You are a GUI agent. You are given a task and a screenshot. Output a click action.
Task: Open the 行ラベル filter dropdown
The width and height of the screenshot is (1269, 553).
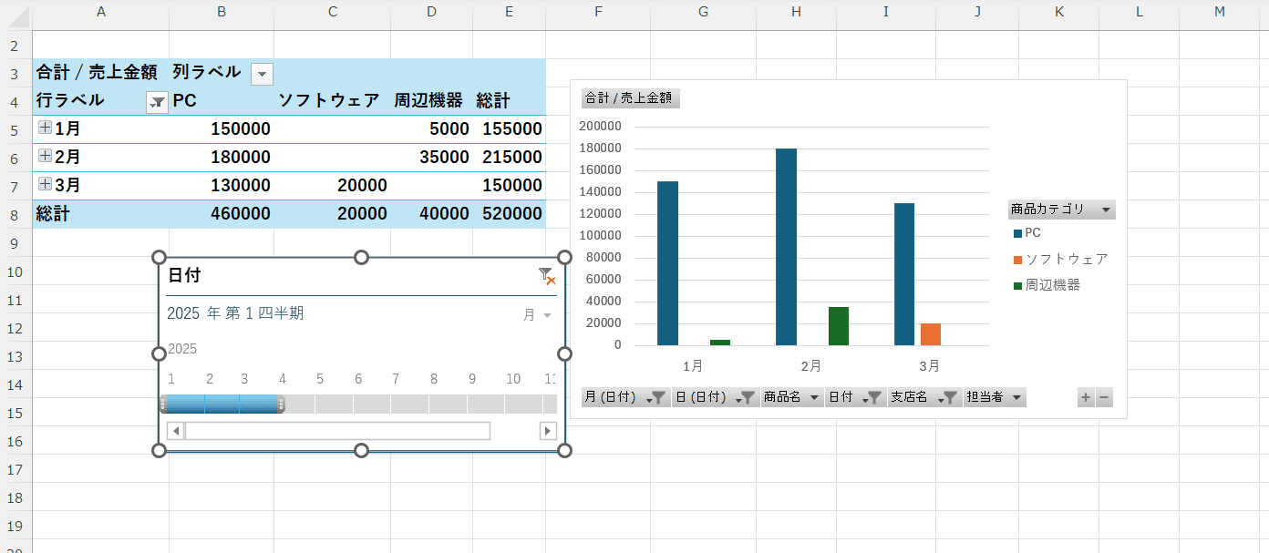pos(157,102)
